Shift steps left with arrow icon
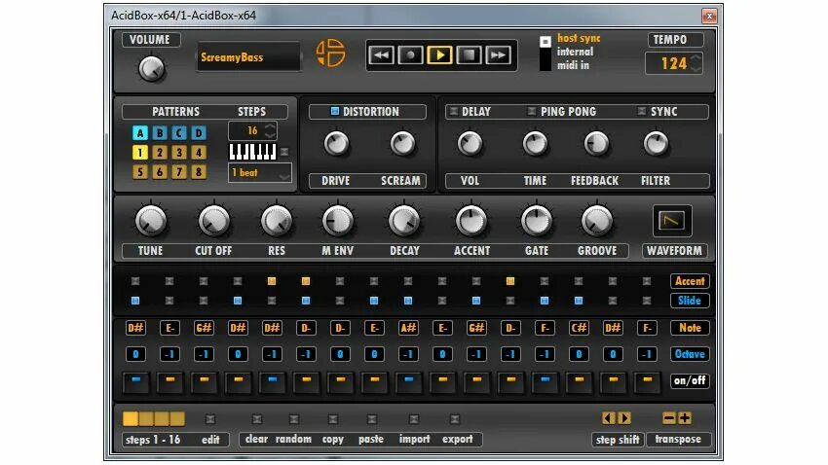The height and width of the screenshot is (465, 828). tap(608, 418)
